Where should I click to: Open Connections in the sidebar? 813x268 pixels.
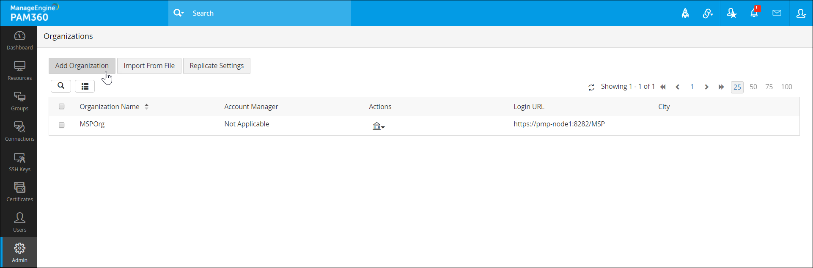pos(19,132)
